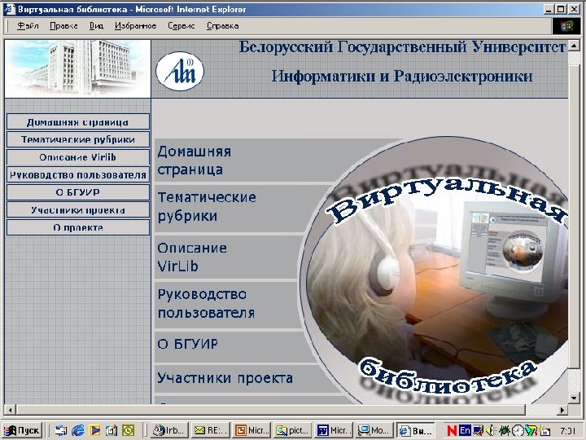The height and width of the screenshot is (440, 586).
Task: Switch to the Micr... Word taskbar window
Action: pyautogui.click(x=333, y=431)
